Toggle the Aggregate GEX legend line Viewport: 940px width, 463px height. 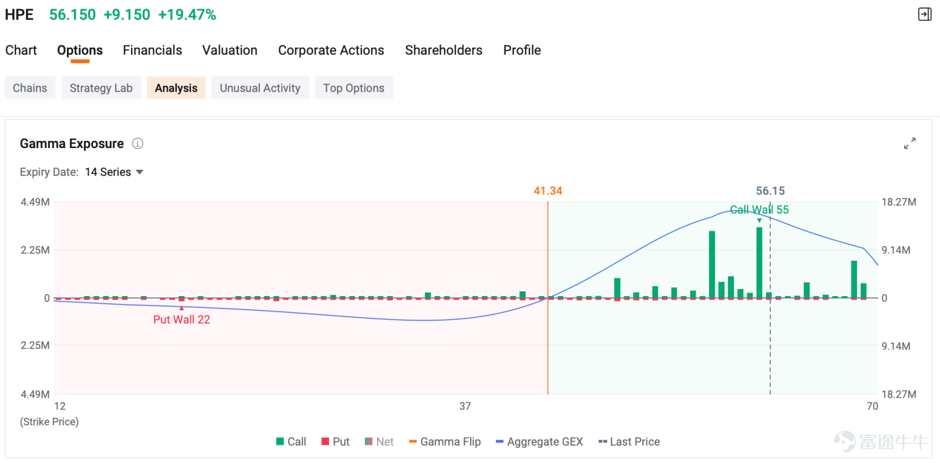pos(539,442)
